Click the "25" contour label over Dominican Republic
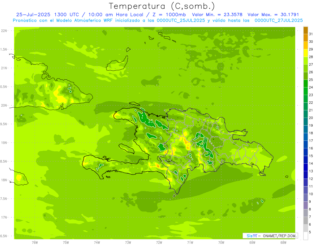 pyautogui.click(x=201, y=145)
